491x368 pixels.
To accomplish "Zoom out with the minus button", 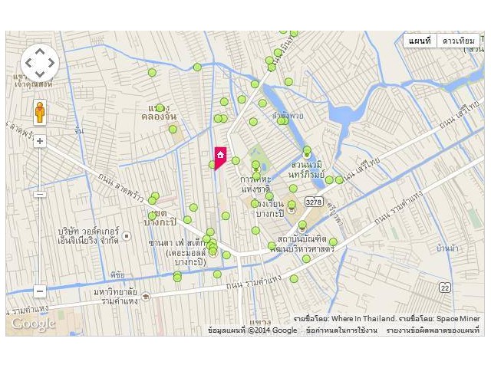I will (x=40, y=291).
